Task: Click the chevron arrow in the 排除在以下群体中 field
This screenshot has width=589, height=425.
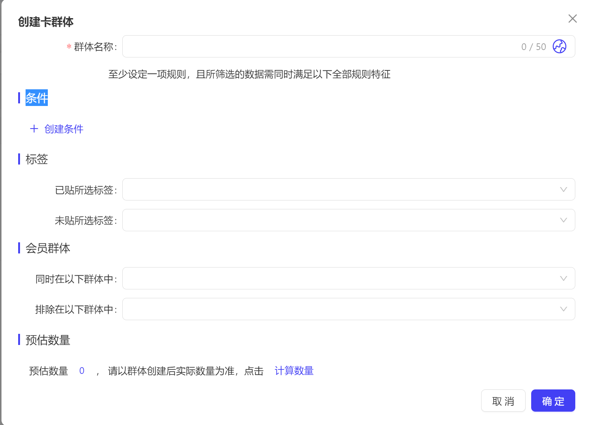Action: 563,309
